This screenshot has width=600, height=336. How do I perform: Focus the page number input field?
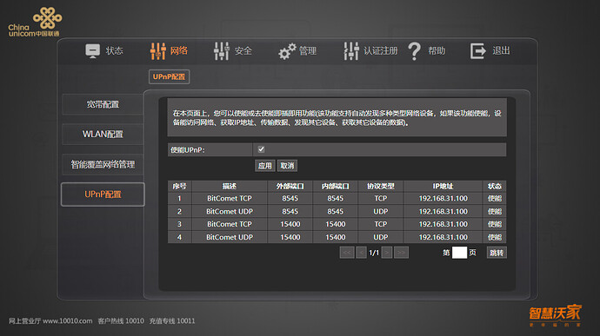click(459, 253)
